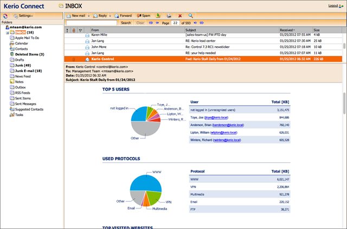Open the New mail dropdown arrow

[89, 16]
